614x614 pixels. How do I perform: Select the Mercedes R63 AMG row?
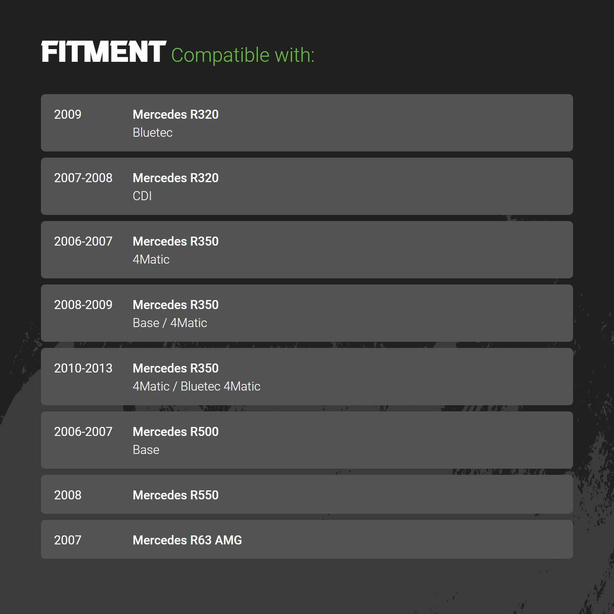pos(307,540)
